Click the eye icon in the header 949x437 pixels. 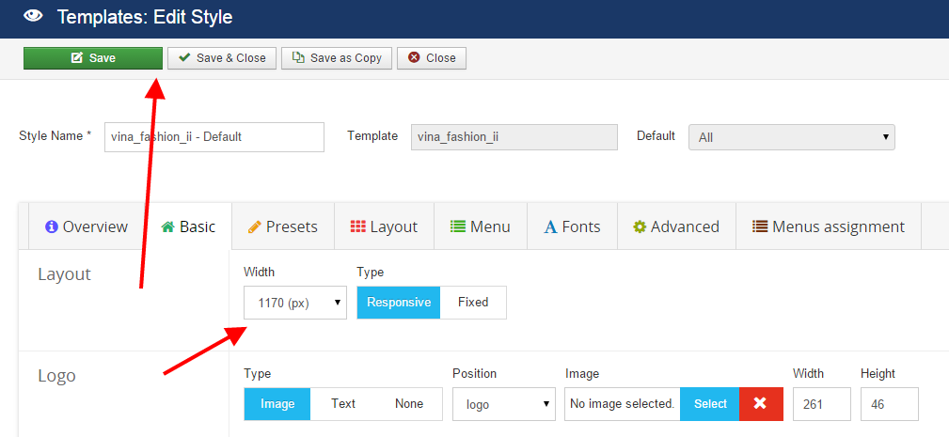coord(33,16)
